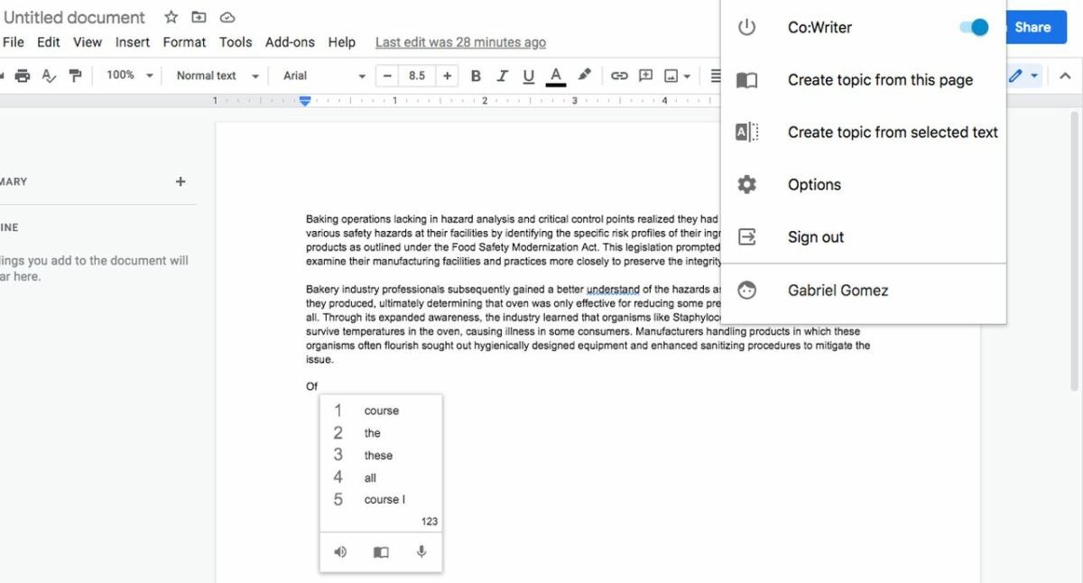Click the Sign out arrow icon
The height and width of the screenshot is (583, 1083).
click(x=746, y=237)
